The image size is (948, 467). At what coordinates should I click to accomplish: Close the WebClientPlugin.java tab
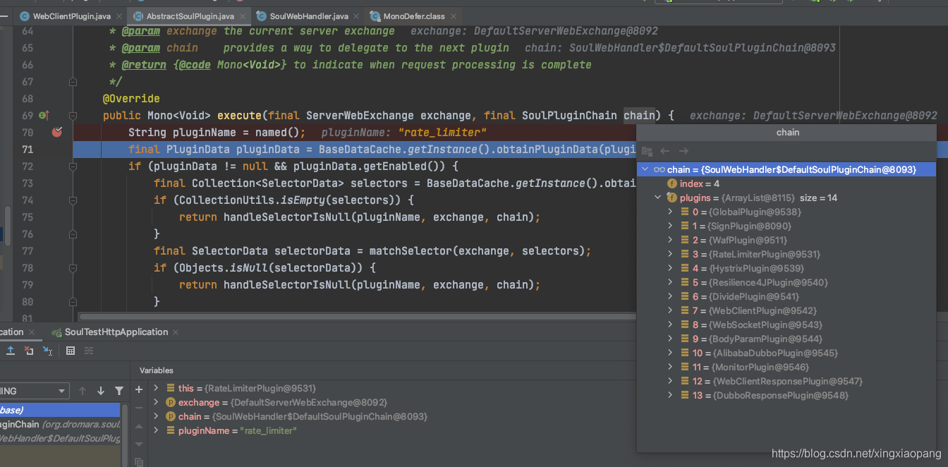click(118, 16)
